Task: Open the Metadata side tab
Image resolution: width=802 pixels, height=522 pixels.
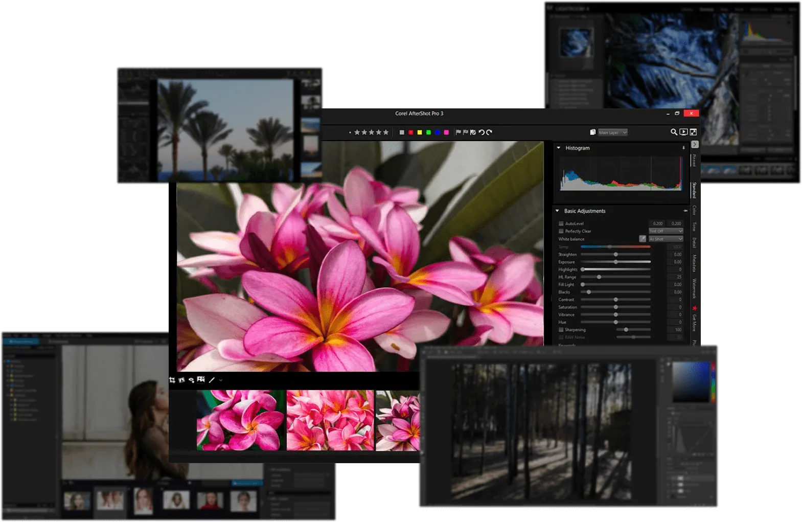Action: point(694,263)
